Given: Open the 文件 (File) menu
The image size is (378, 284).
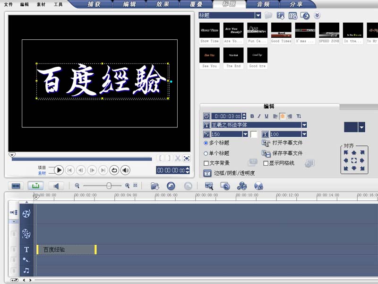Looking at the screenshot, I should (8, 4).
